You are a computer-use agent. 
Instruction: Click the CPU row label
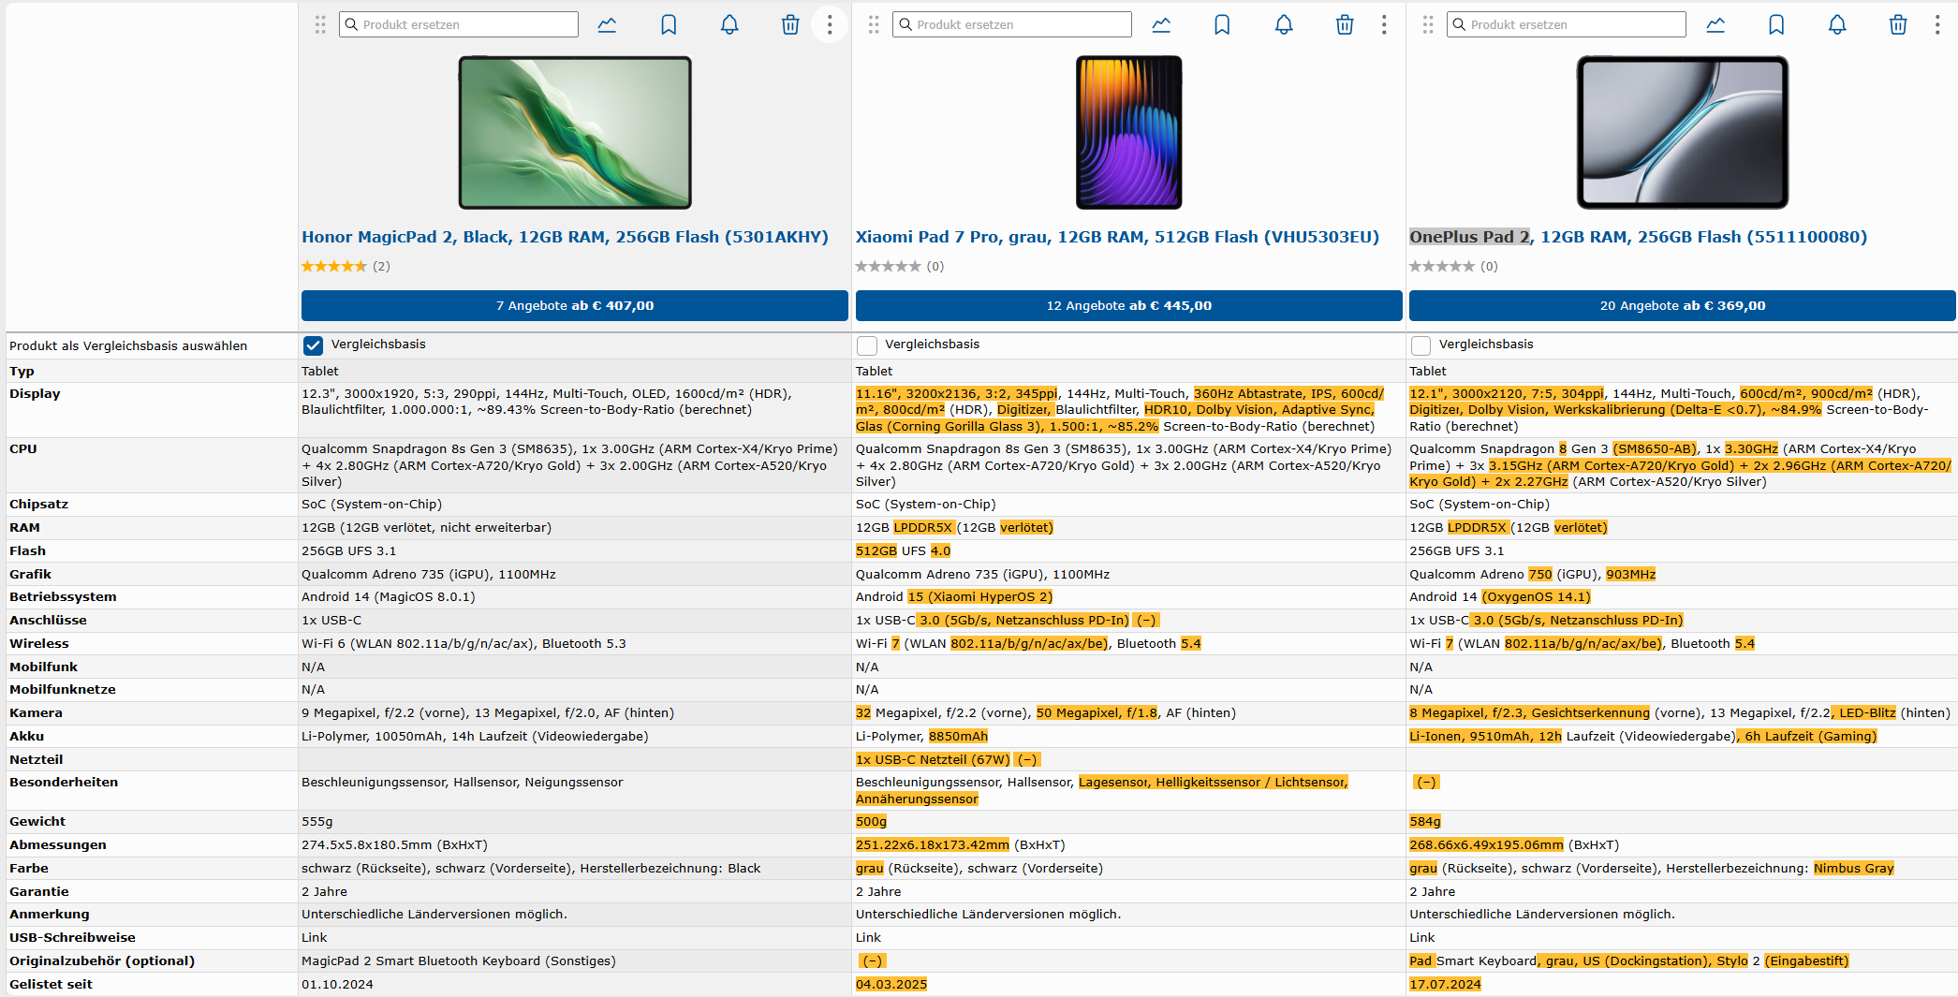point(23,449)
